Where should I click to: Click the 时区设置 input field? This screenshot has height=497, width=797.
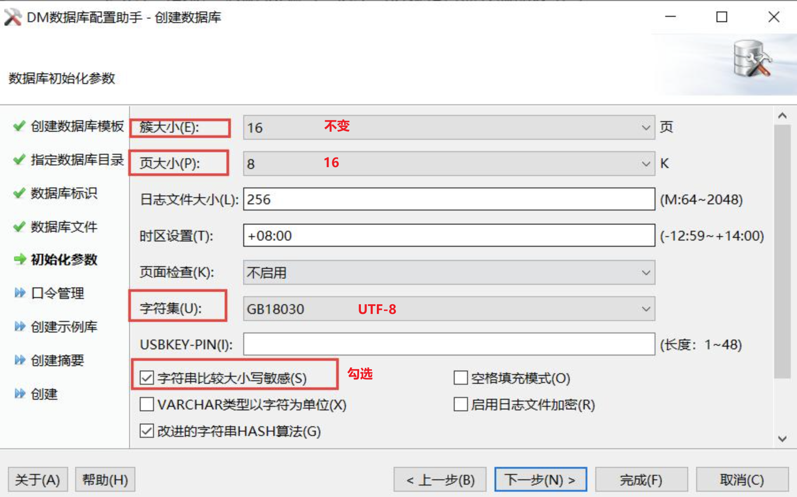[449, 235]
